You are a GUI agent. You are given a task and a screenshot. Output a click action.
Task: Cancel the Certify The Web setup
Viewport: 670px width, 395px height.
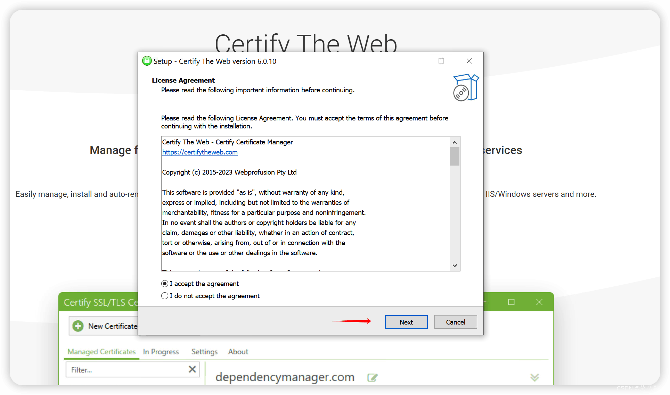coord(455,322)
